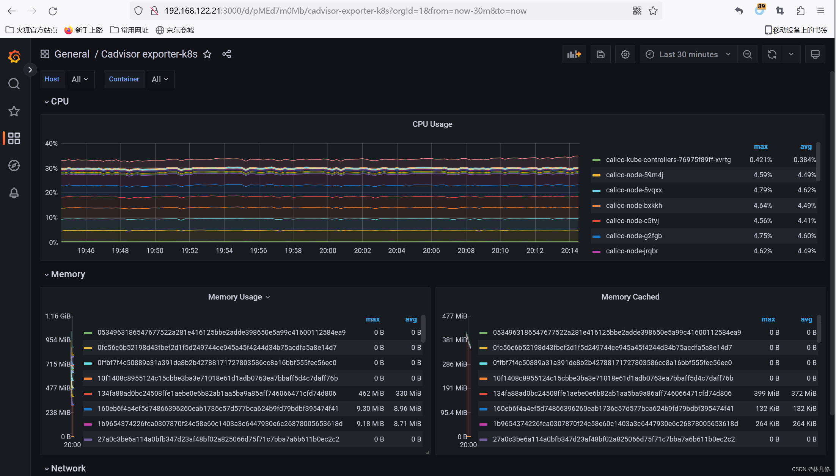Open the Last 30 minutes time picker

[x=688, y=55]
